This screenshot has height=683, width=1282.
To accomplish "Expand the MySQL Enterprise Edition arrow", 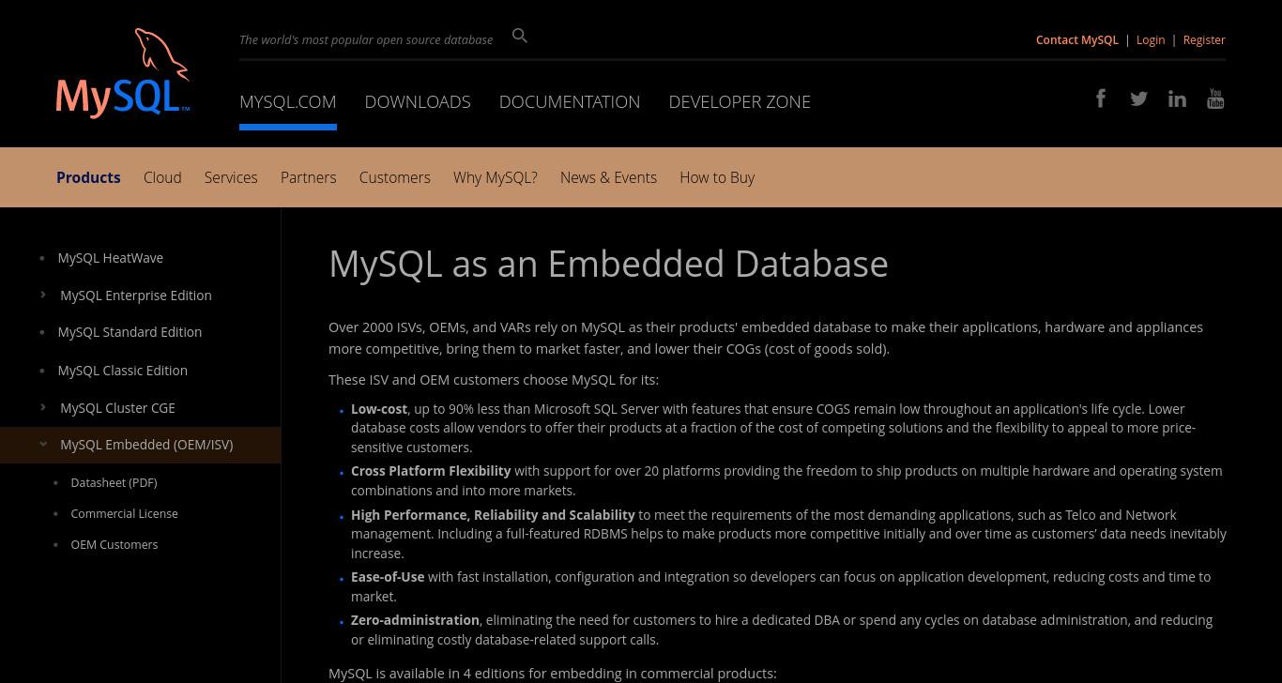I will coord(43,295).
